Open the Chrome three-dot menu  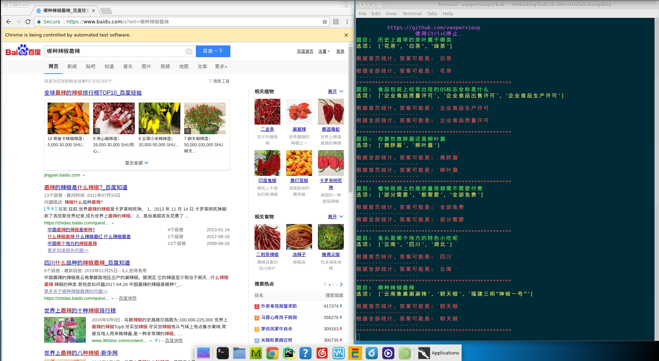pyautogui.click(x=347, y=22)
